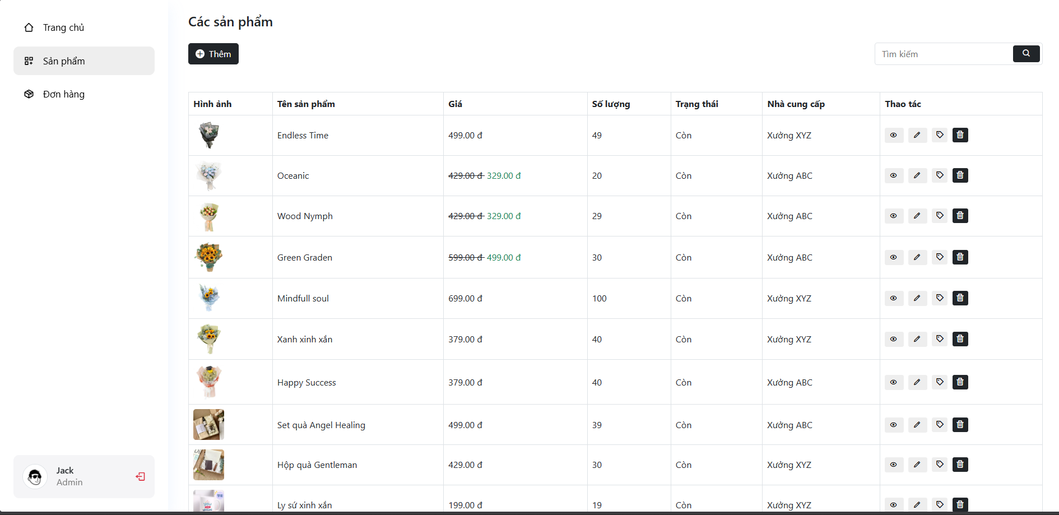Screen dimensions: 1059x515
Task: Click the Green Graden sunflower thumbnail
Action: 209,257
